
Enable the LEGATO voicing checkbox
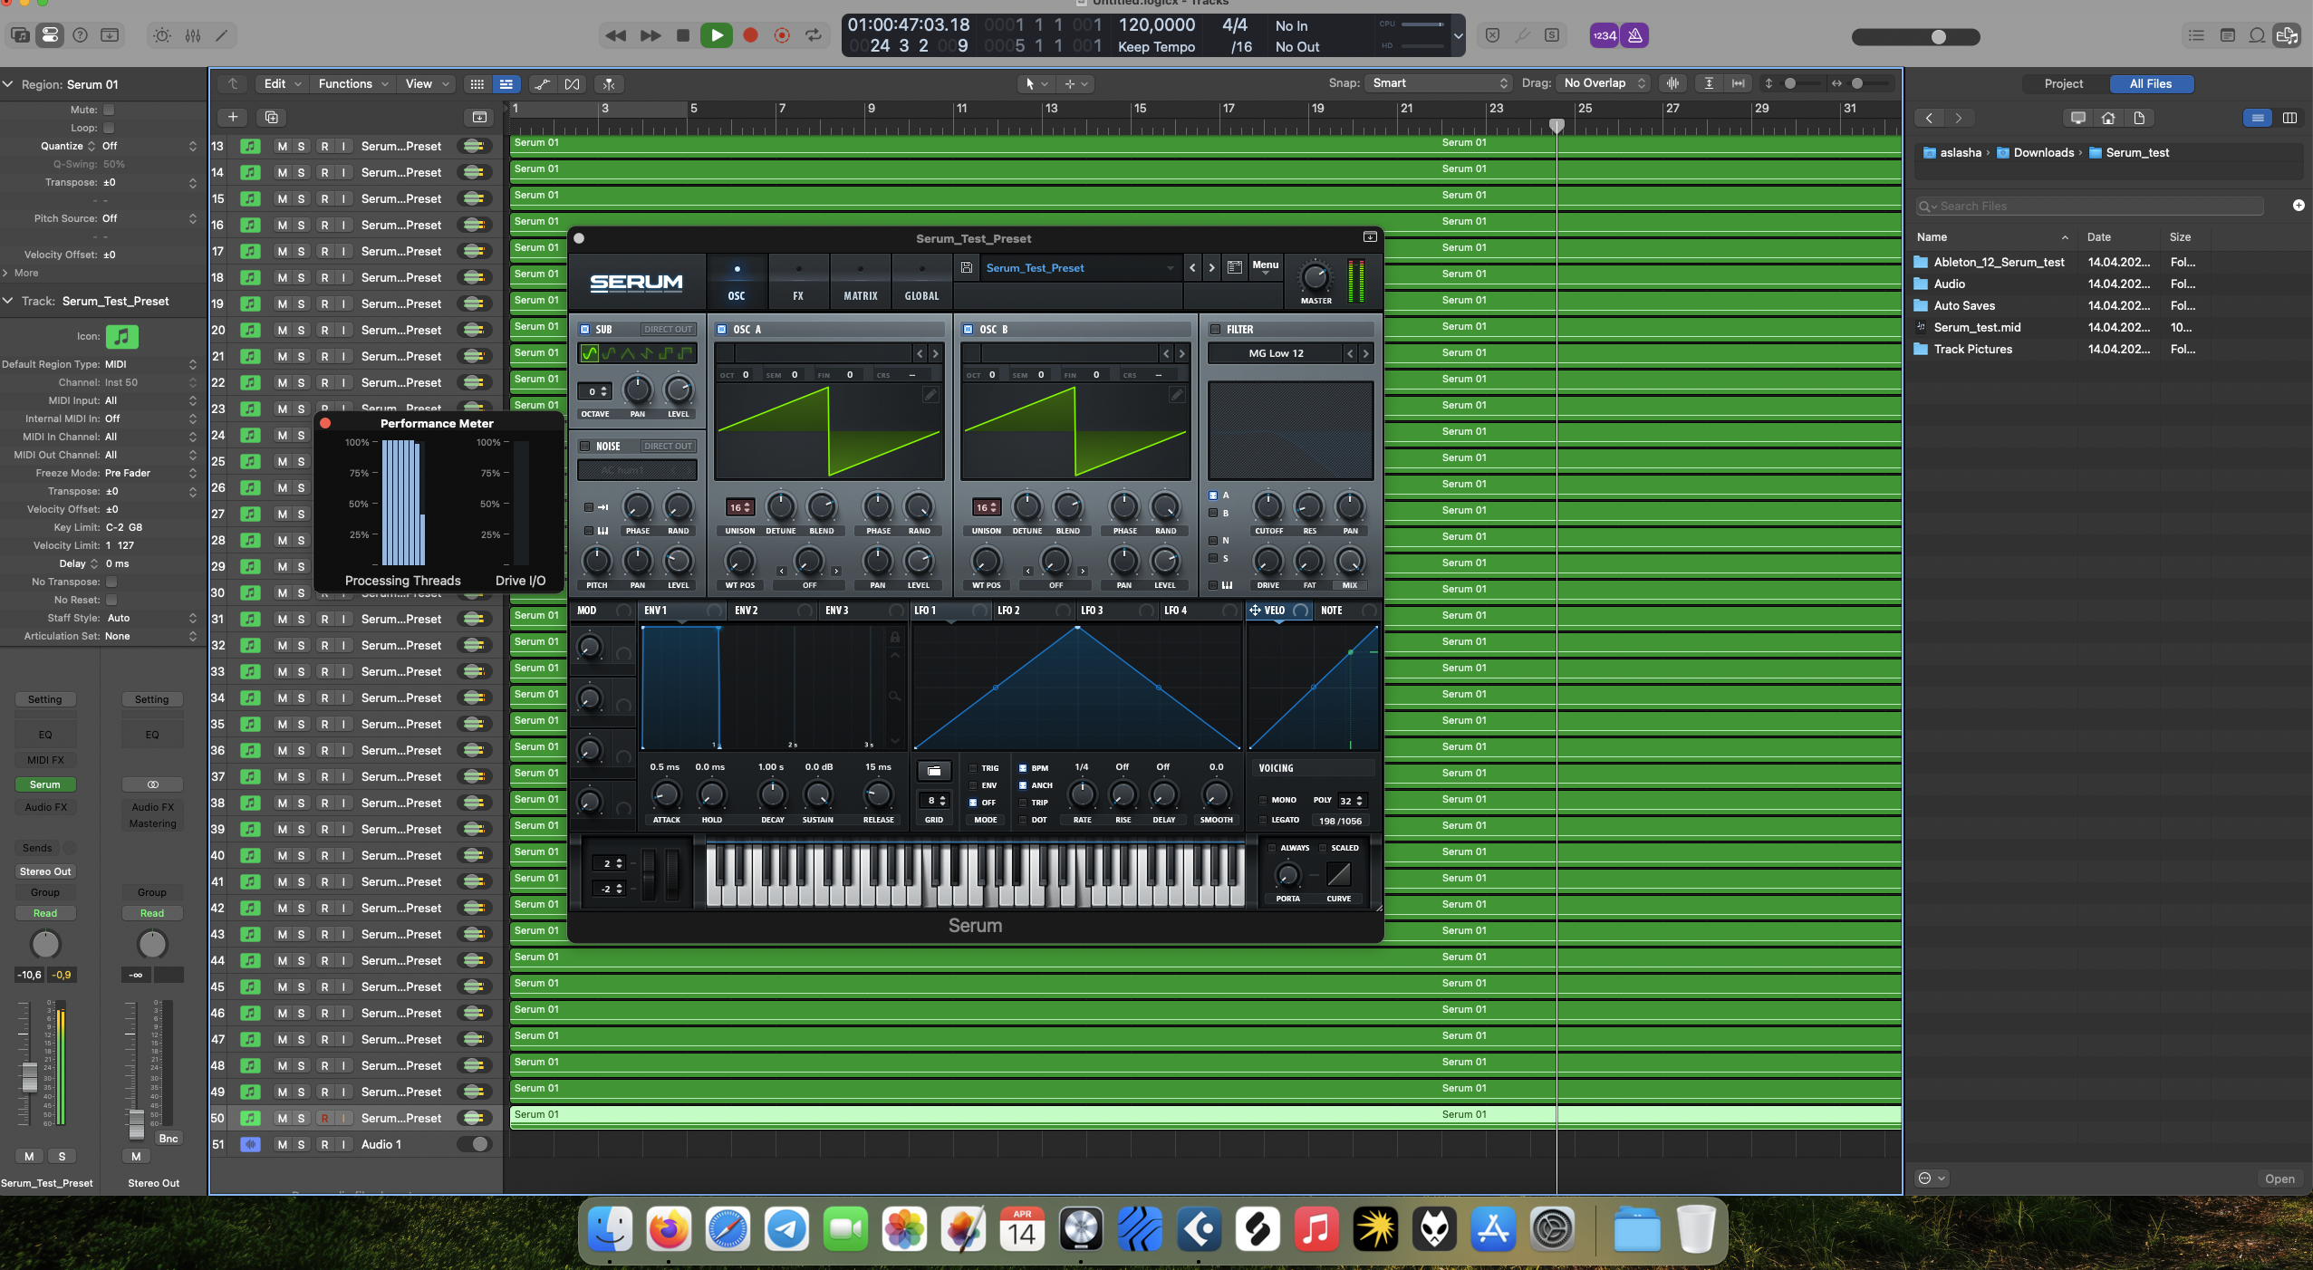point(1263,820)
